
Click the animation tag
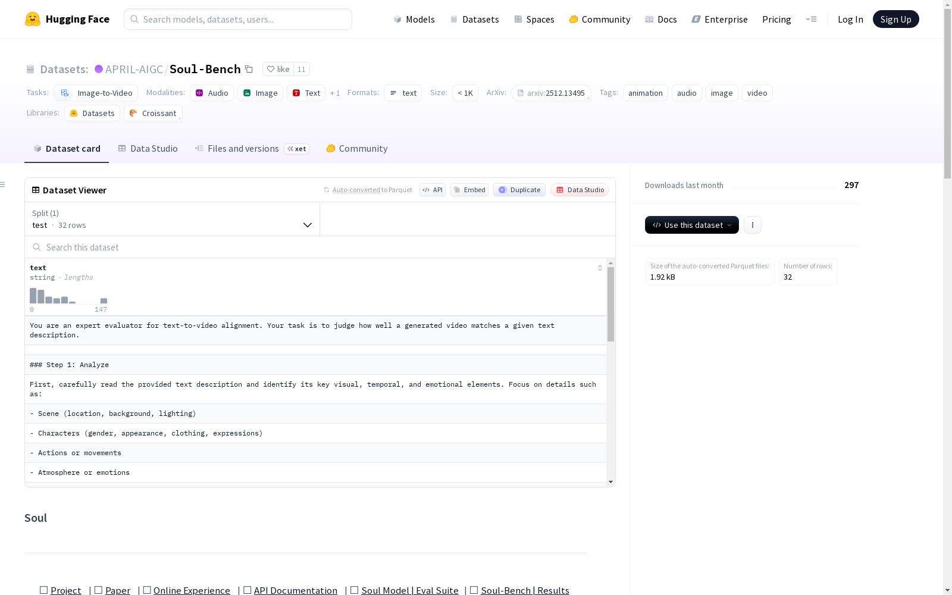coord(646,93)
